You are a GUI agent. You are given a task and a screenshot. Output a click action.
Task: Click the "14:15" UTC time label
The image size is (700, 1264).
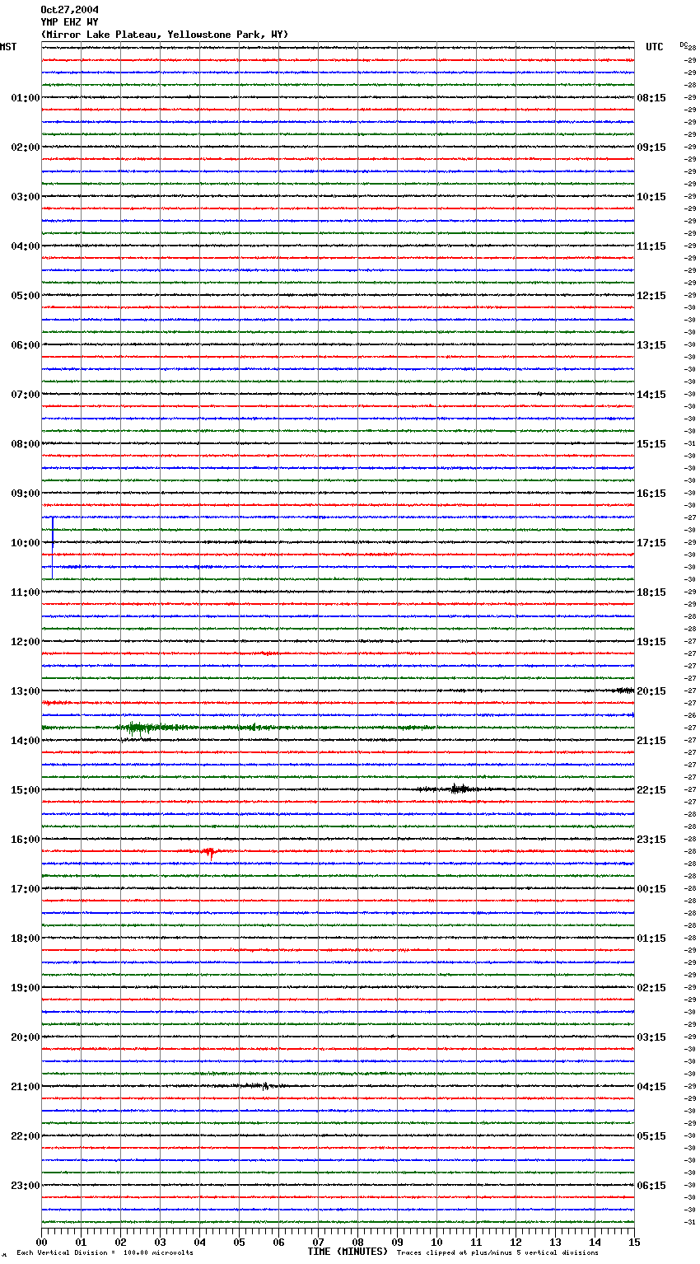[x=651, y=395]
